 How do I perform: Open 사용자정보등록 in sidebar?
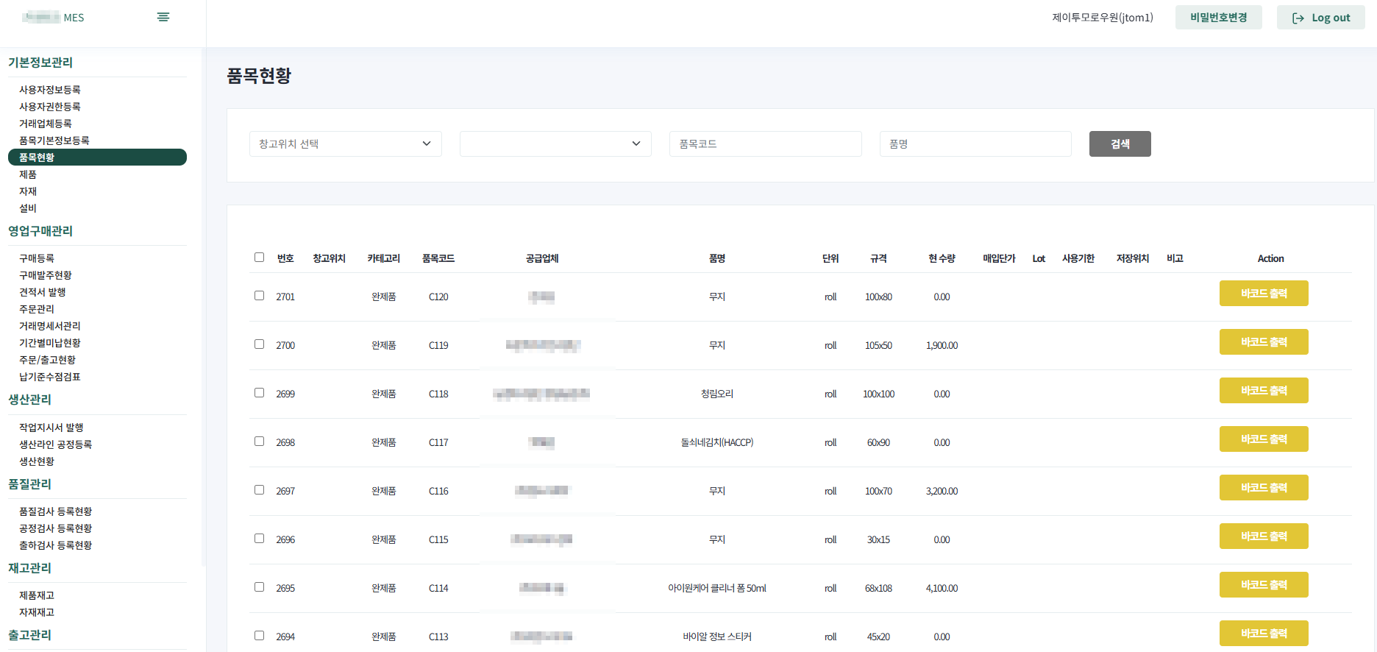coord(50,90)
